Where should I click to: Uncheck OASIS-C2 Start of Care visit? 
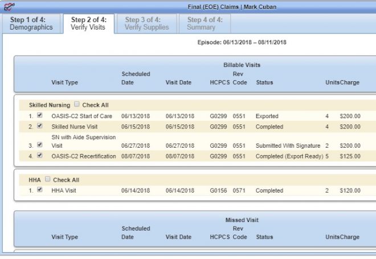[40, 115]
